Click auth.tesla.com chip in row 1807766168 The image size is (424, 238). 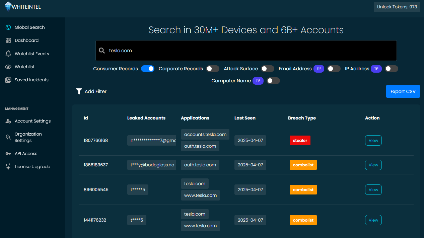tap(200, 146)
